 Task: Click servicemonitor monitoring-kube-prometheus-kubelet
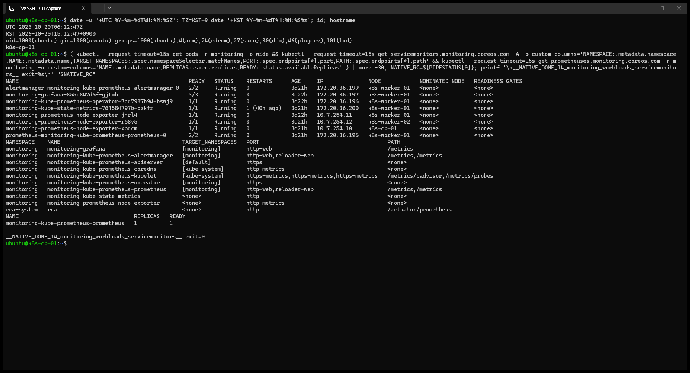click(102, 176)
